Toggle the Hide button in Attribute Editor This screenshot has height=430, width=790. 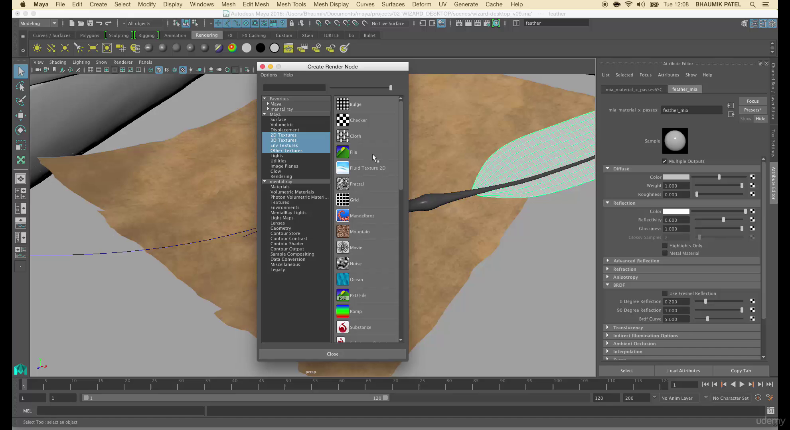[760, 119]
